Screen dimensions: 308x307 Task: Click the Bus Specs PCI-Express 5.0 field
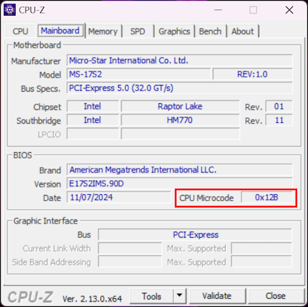[x=180, y=88]
